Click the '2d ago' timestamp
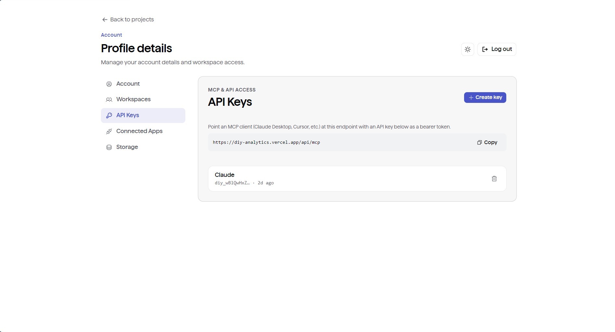Image resolution: width=615 pixels, height=332 pixels. coord(265,183)
